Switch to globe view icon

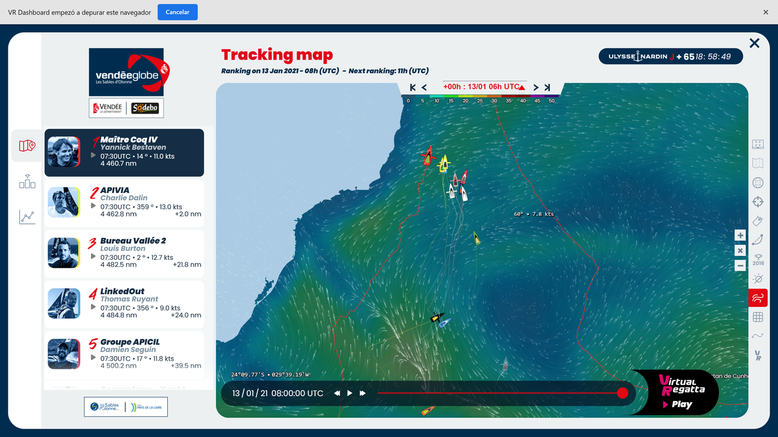point(757,183)
